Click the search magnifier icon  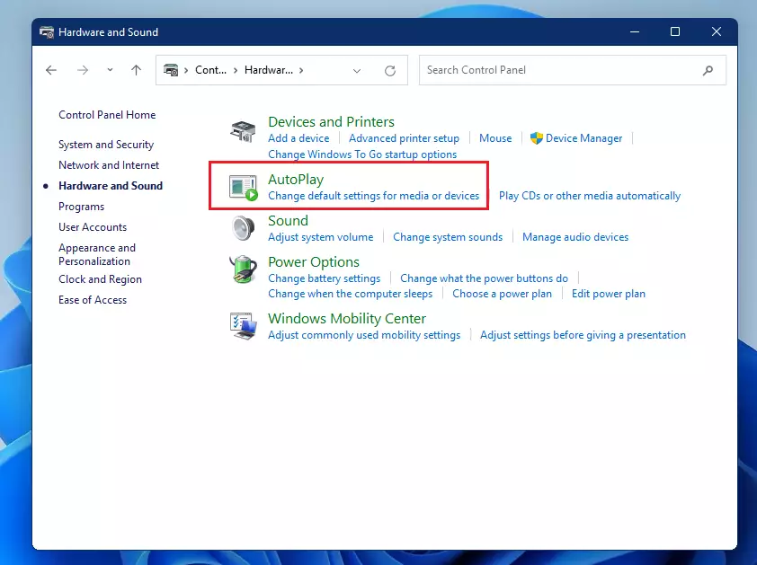coord(708,70)
